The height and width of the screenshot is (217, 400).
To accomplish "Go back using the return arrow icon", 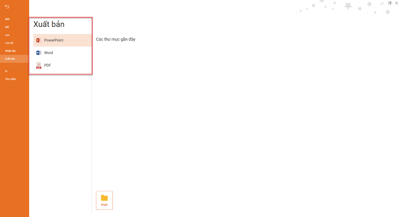I will [7, 7].
